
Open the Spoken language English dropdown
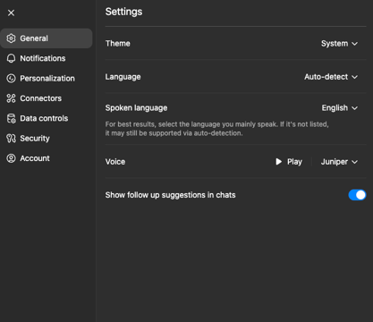coord(340,108)
